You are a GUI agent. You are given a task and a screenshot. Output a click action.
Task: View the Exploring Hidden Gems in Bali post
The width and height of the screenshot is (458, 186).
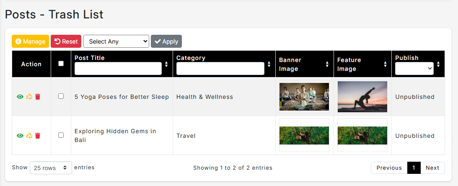click(x=20, y=136)
